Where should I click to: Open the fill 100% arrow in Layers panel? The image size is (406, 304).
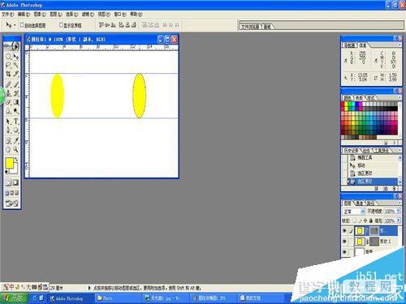click(x=398, y=221)
